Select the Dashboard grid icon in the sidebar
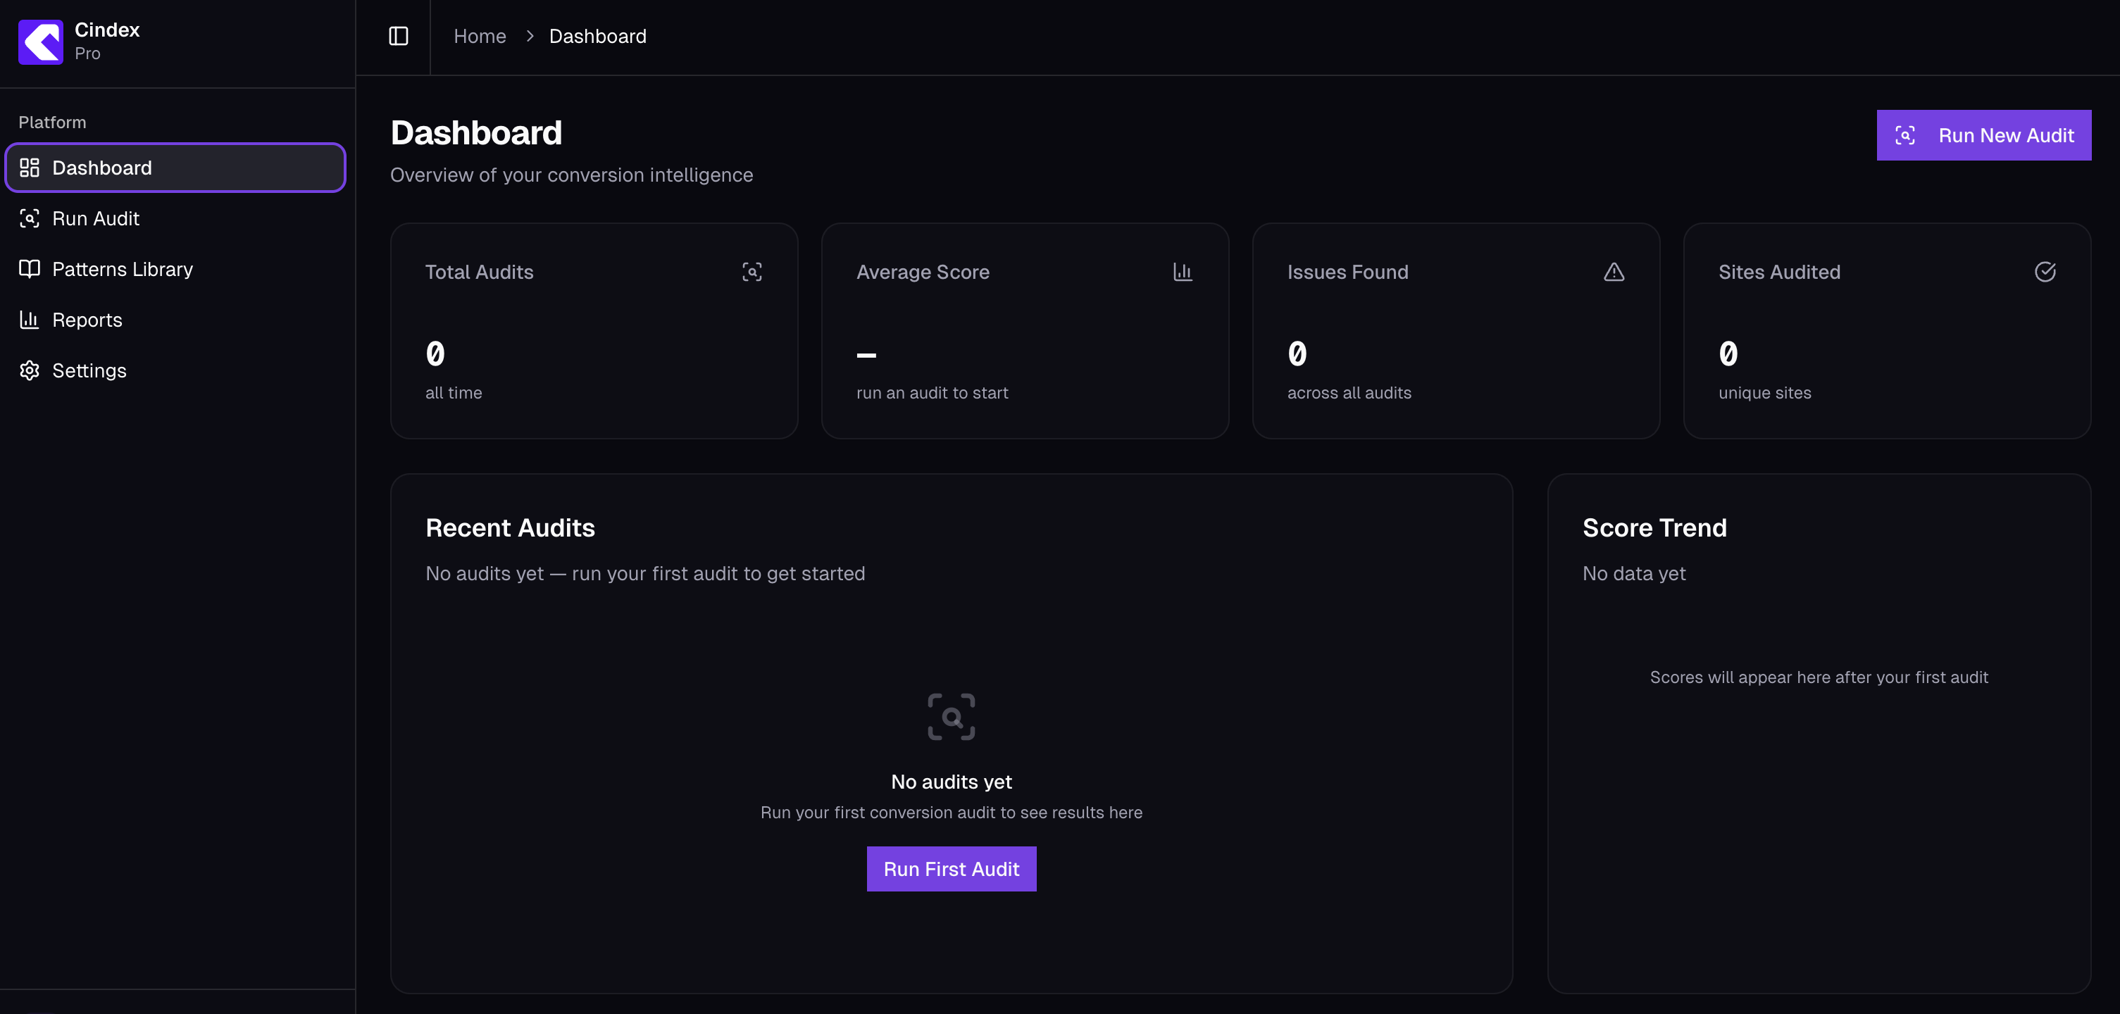 (30, 167)
